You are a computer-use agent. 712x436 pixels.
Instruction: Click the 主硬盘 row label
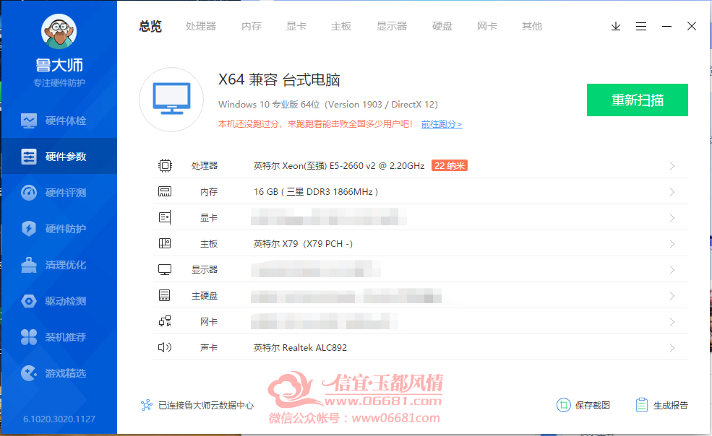click(x=205, y=296)
